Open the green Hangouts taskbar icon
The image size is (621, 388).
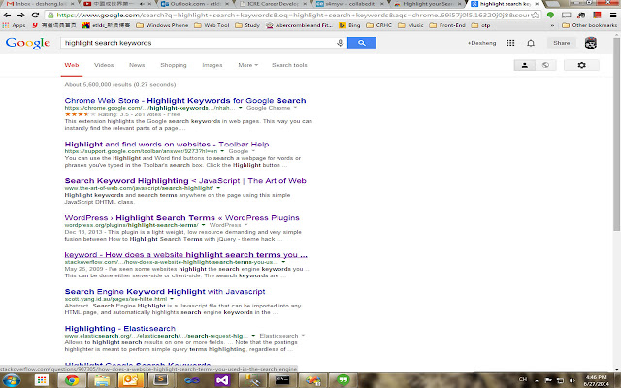[343, 380]
